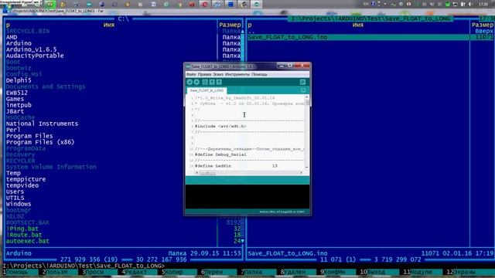Screen dimensions: 495x278
Task: Click the right panel Размер column header
Action: [x=482, y=25]
